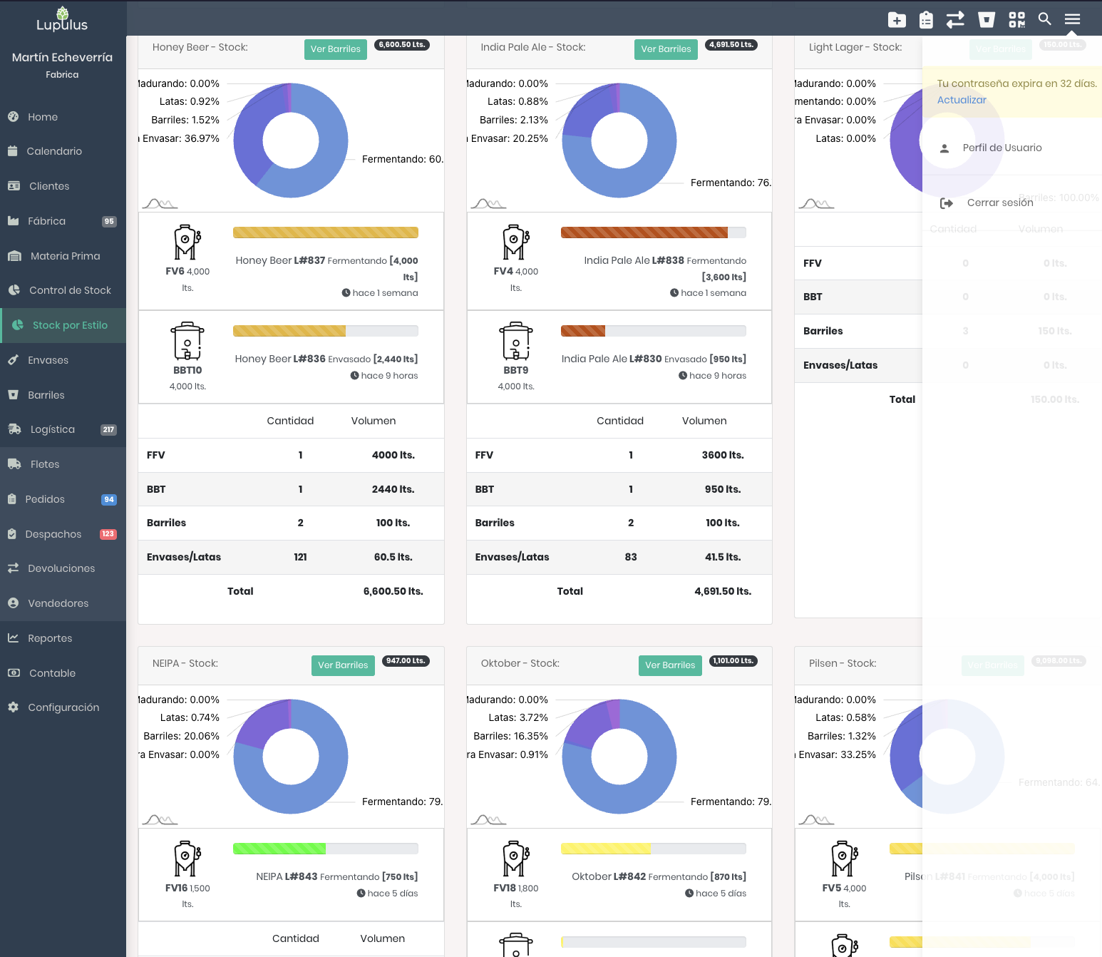Viewport: 1102px width, 957px height.
Task: Click the Lupulus logo
Action: point(62,20)
